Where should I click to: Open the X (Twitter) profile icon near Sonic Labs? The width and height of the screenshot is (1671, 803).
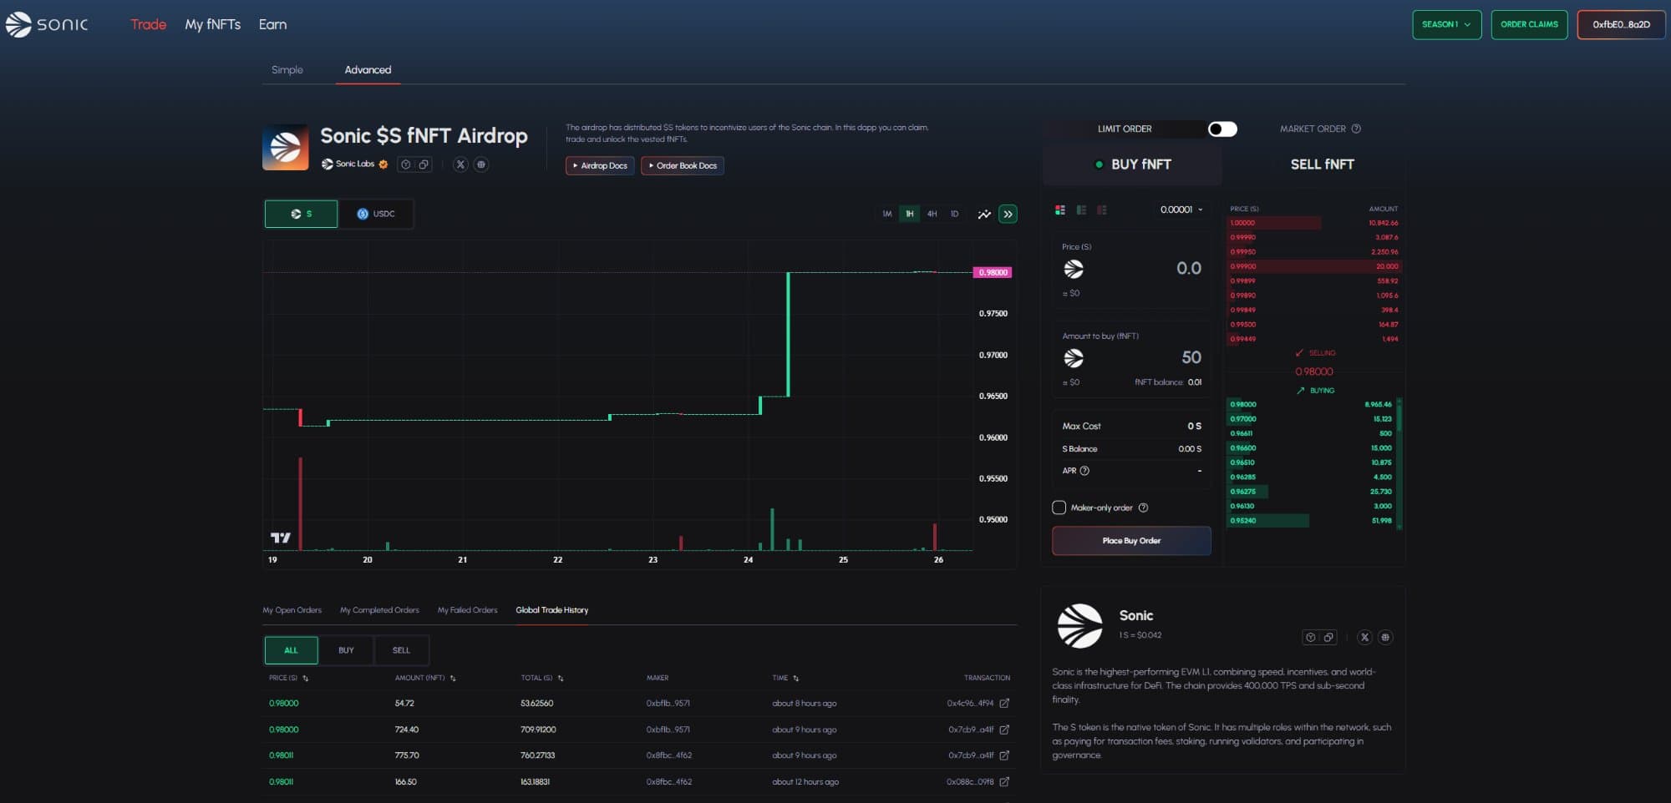pos(460,164)
